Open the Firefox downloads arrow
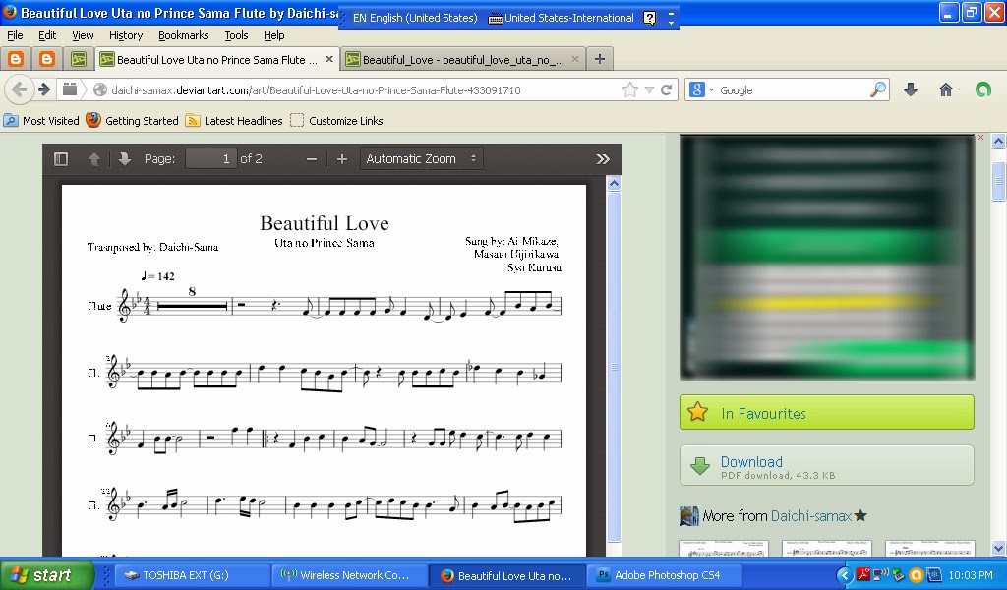The image size is (1007, 590). [910, 89]
